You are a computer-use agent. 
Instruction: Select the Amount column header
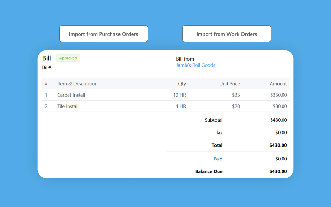point(278,84)
